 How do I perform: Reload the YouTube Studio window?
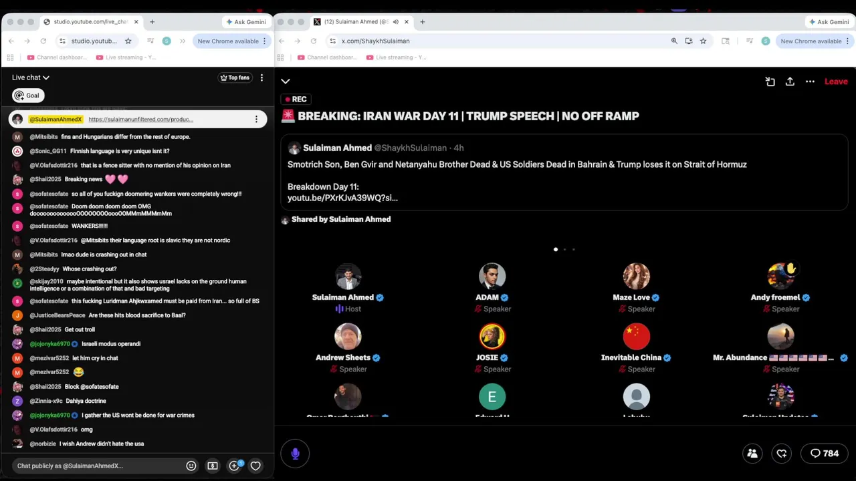(x=43, y=41)
